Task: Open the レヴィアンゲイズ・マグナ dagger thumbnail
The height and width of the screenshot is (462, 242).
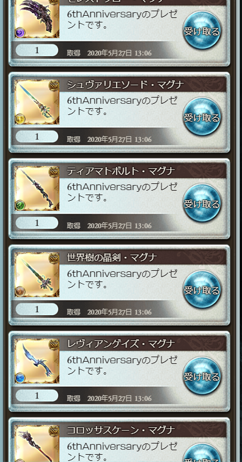Action: point(37,361)
